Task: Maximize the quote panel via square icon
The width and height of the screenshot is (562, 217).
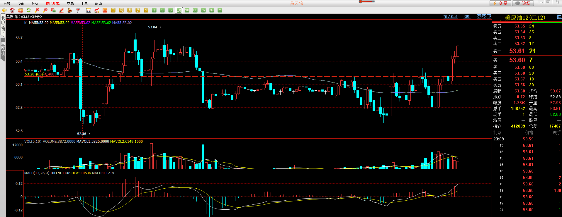Action: [559, 17]
